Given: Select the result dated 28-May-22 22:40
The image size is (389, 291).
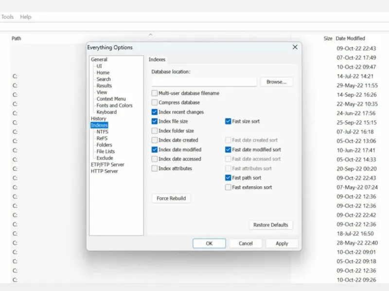Looking at the screenshot, I should point(357,243).
